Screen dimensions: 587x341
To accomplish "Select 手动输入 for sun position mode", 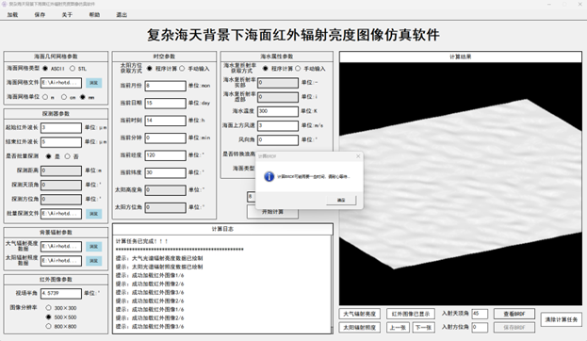I will [x=182, y=69].
